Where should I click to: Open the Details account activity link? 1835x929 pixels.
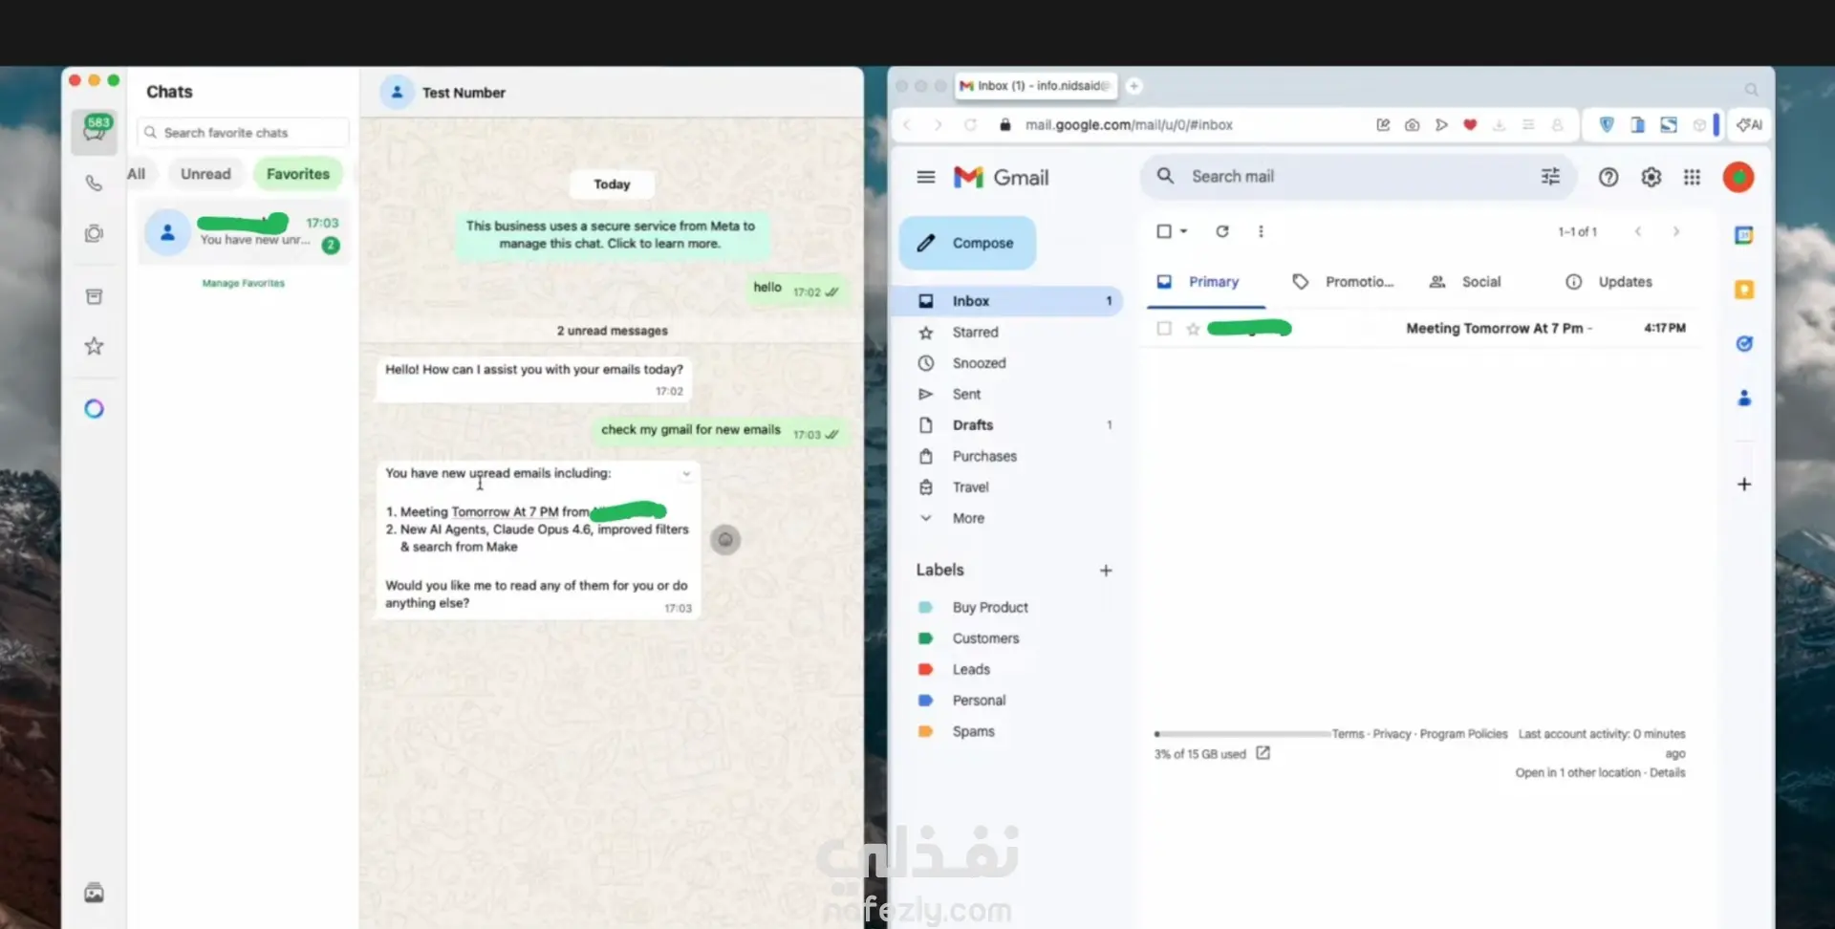(1667, 772)
